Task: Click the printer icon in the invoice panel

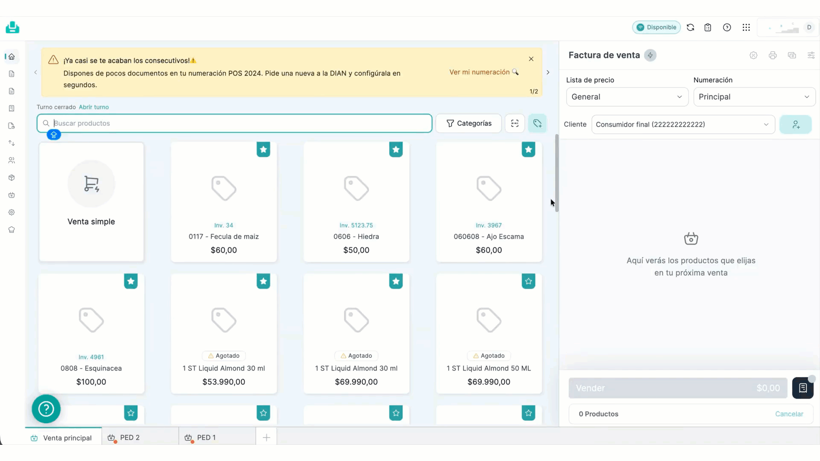Action: [773, 55]
